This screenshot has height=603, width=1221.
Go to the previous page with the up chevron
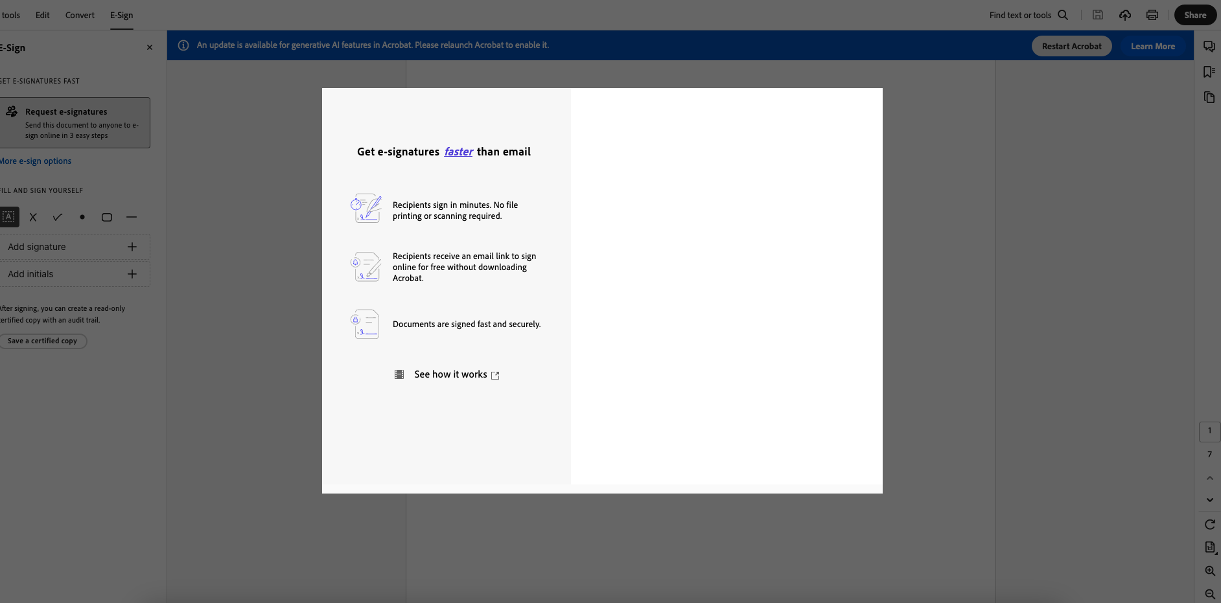pyautogui.click(x=1209, y=478)
